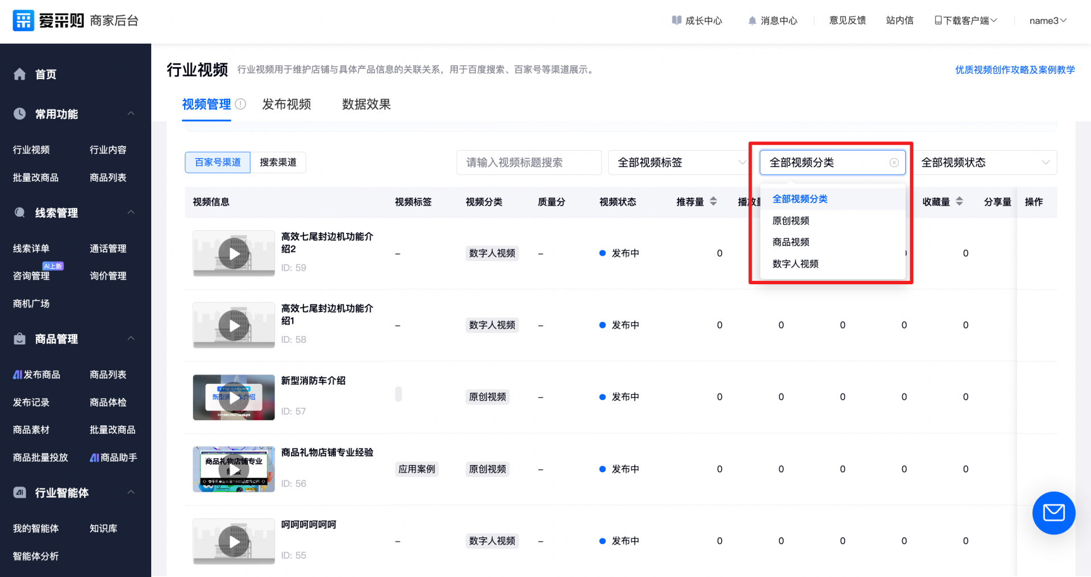
Task: Collapse the 线索管理 section chevron
Action: click(131, 213)
